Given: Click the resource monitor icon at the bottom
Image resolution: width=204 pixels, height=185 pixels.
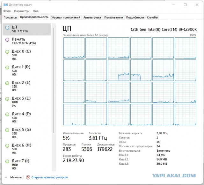Looking at the screenshot, I should click(28, 177).
